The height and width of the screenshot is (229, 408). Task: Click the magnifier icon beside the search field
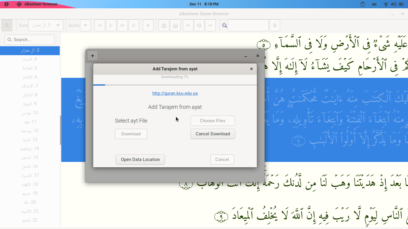tap(225, 25)
